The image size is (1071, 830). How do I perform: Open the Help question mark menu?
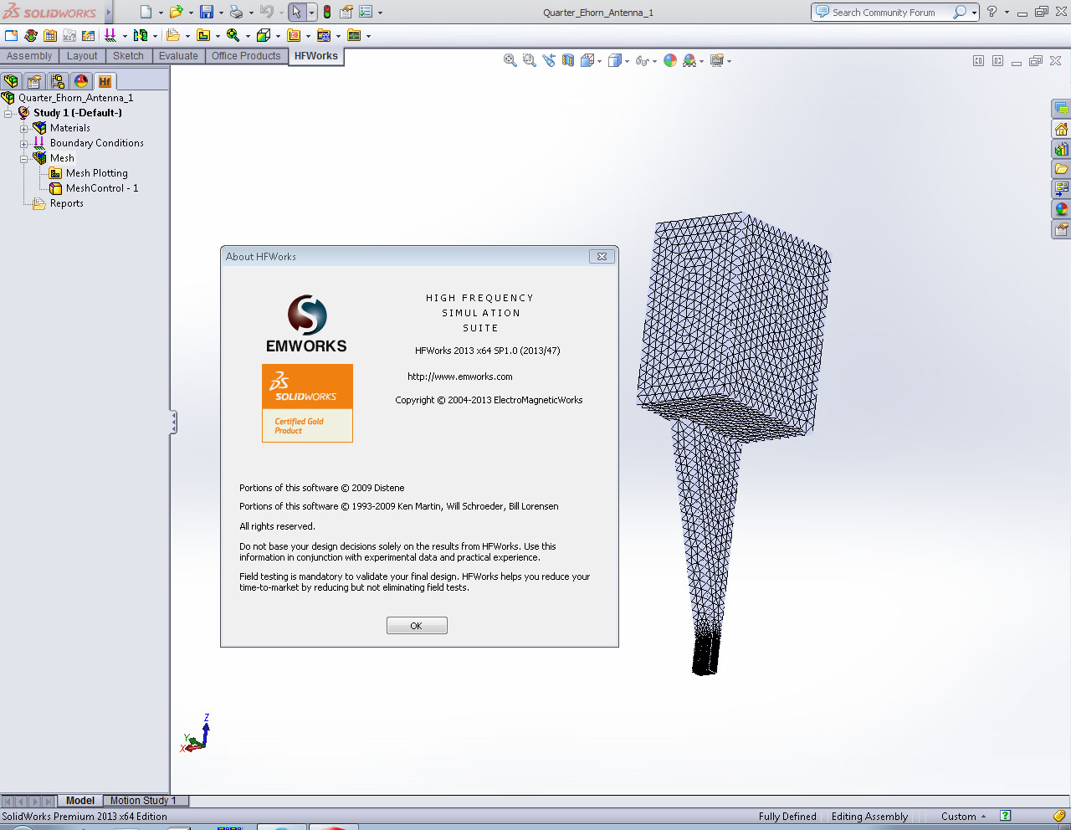tap(992, 12)
